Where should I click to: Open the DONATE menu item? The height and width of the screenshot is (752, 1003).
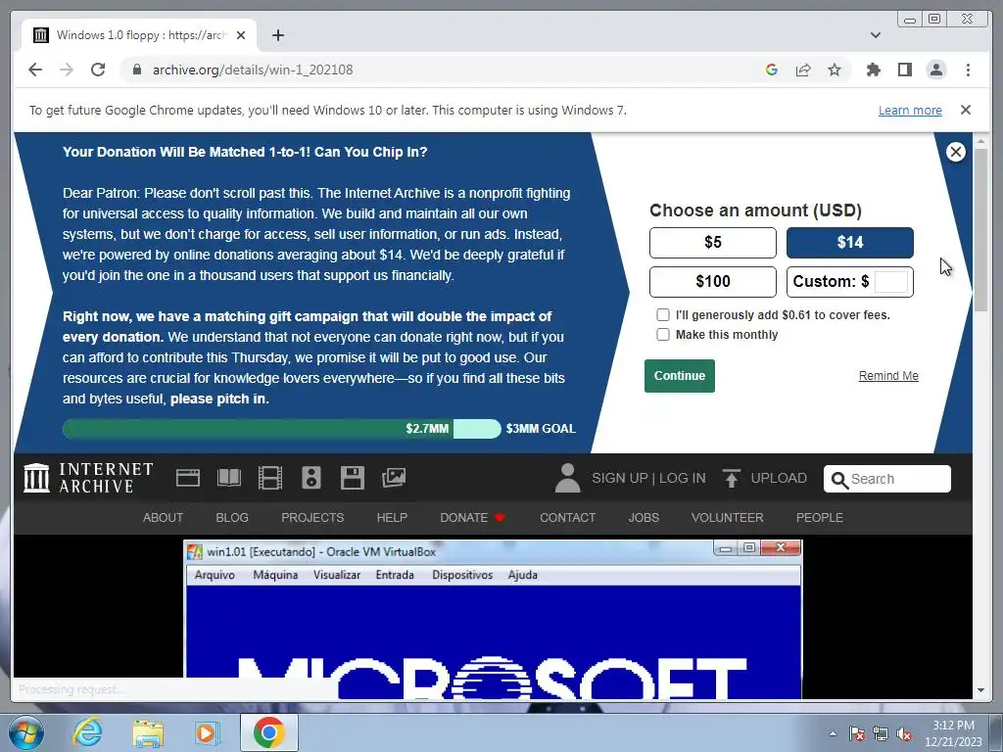pos(472,517)
